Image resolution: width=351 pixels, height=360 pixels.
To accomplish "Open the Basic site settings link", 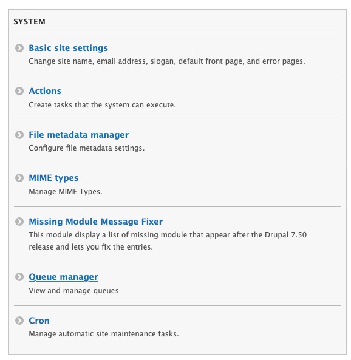I will click(68, 48).
